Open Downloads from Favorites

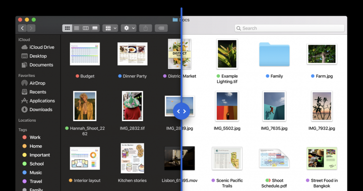(37, 110)
